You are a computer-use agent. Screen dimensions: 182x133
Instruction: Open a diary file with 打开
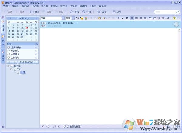coord(35,12)
